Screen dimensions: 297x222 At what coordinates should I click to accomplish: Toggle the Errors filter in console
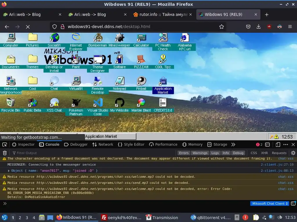tap(184, 153)
